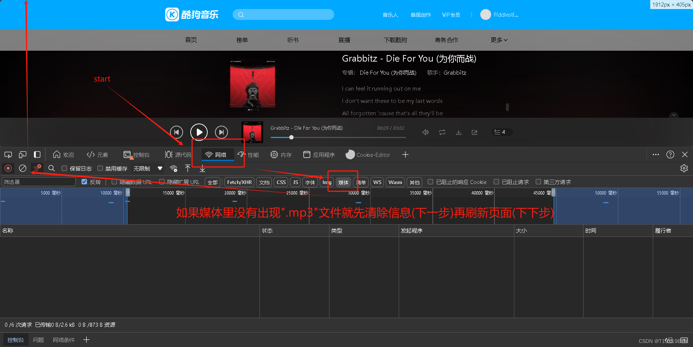Open the 网络条件 drawer tab
The height and width of the screenshot is (347, 693).
[64, 340]
